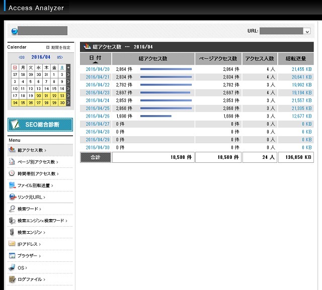The height and width of the screenshot is (290, 322).
Task: Select the week of 3 with its arrow
Action: coord(68,81)
